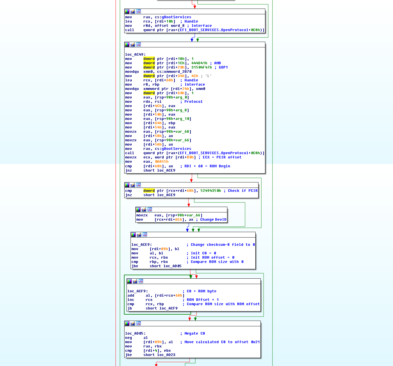Click '; Init ROM offset = 0' comment
The height and width of the screenshot is (366, 393).
tap(210, 258)
